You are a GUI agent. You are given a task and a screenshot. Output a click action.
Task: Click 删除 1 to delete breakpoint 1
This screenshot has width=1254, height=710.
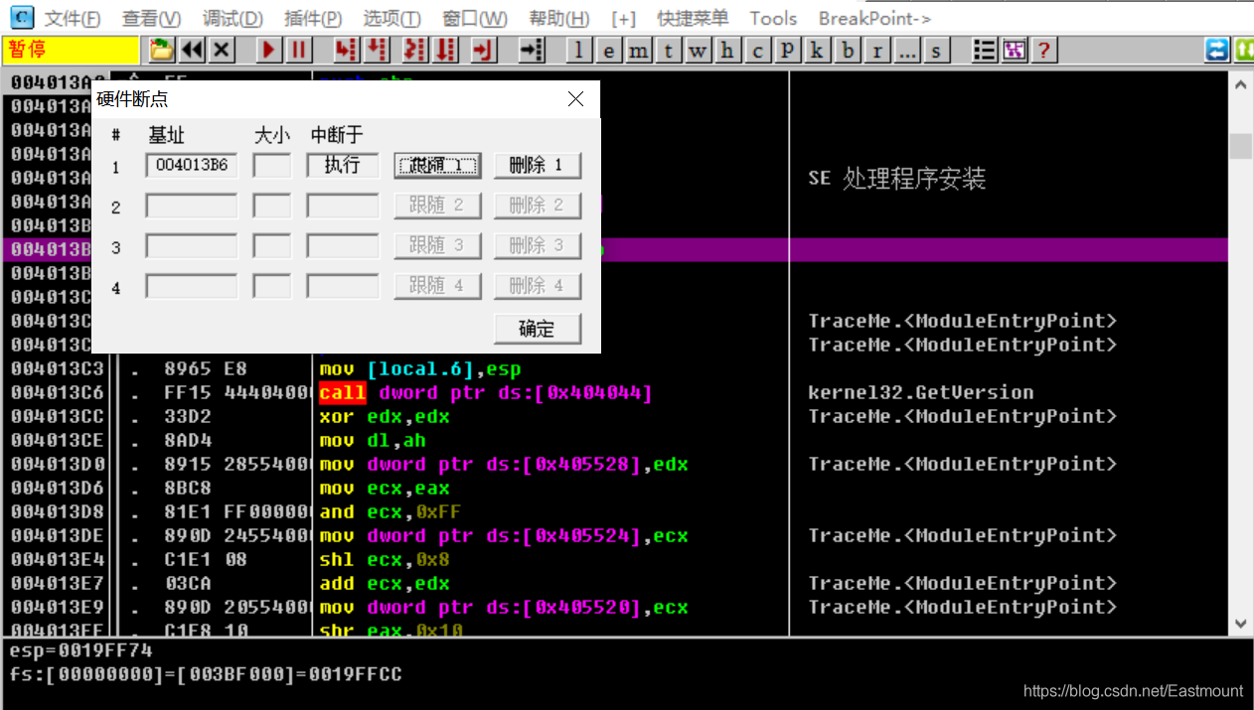pyautogui.click(x=537, y=165)
